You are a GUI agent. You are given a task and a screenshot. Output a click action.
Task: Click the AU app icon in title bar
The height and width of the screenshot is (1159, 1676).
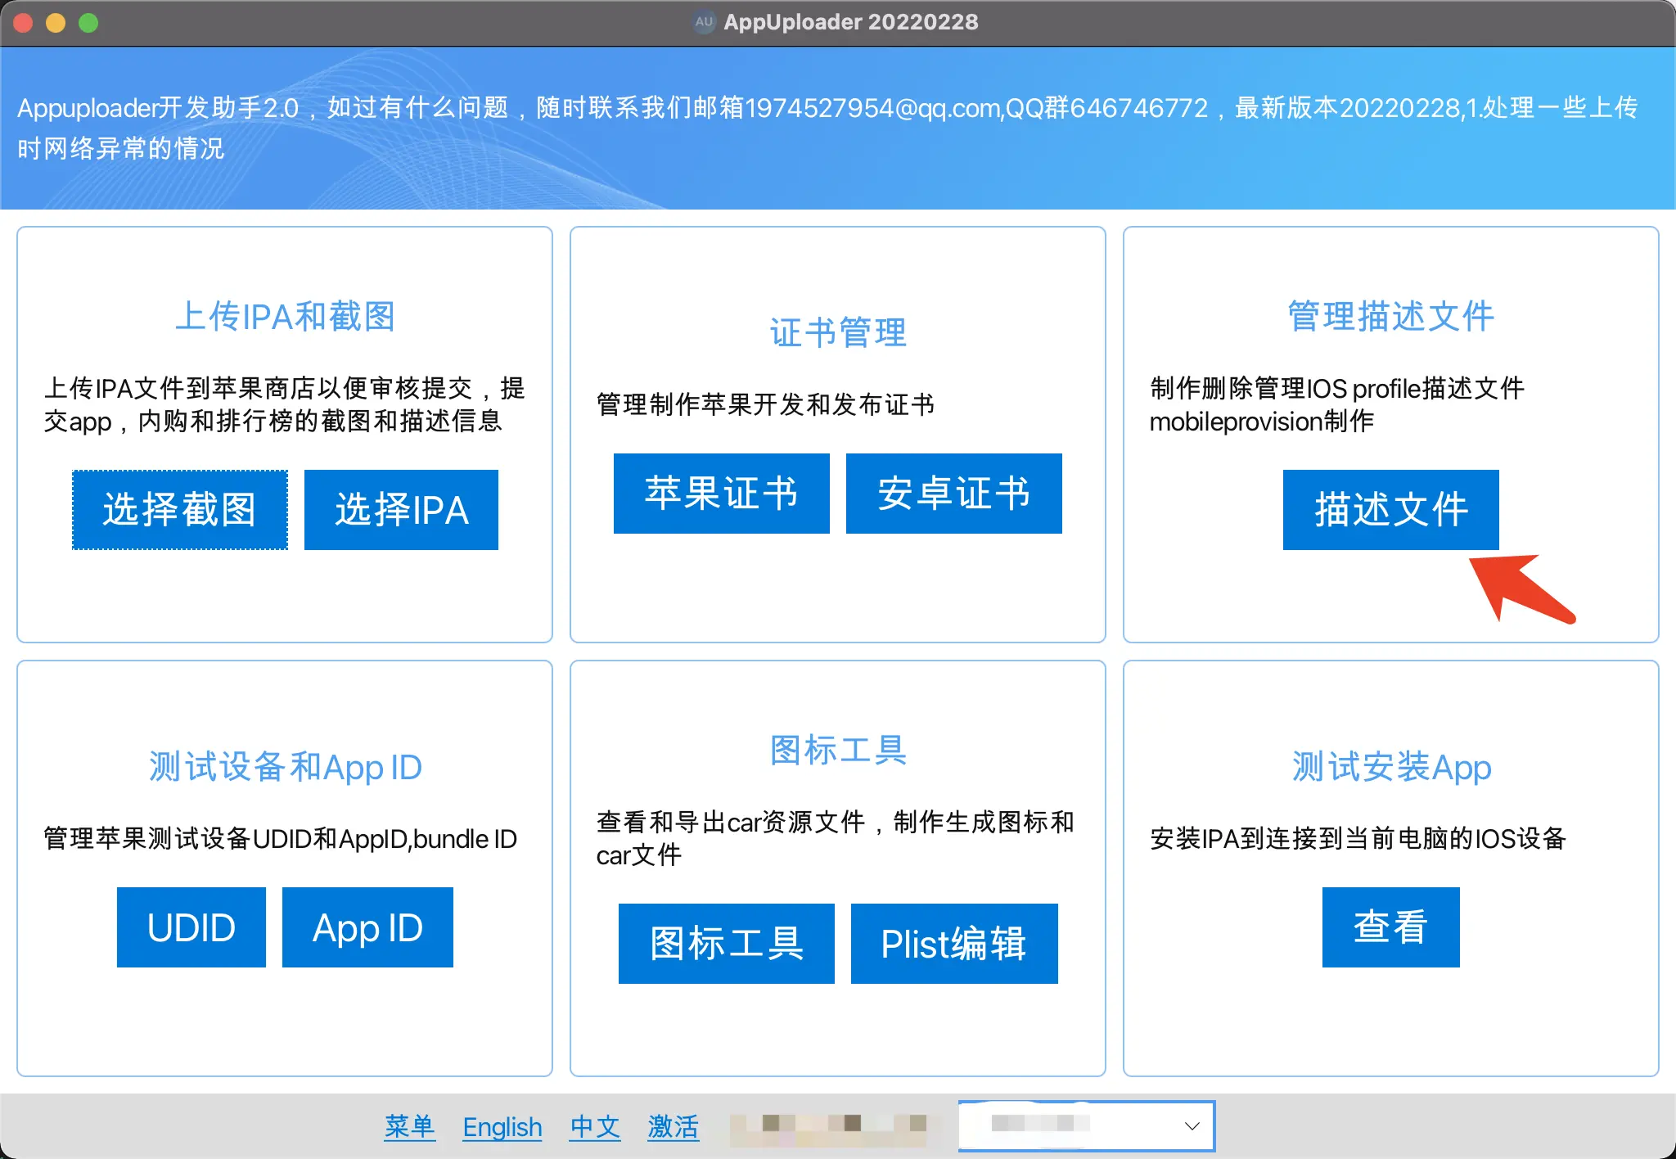pos(704,22)
